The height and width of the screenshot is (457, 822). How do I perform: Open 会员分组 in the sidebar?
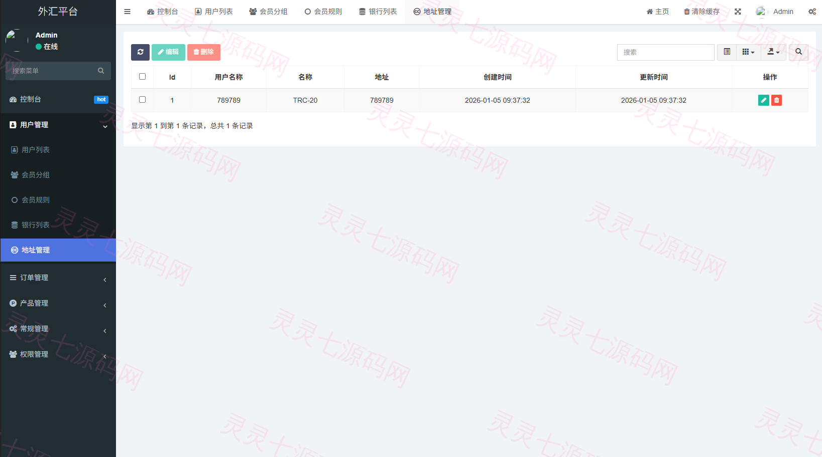pos(58,175)
